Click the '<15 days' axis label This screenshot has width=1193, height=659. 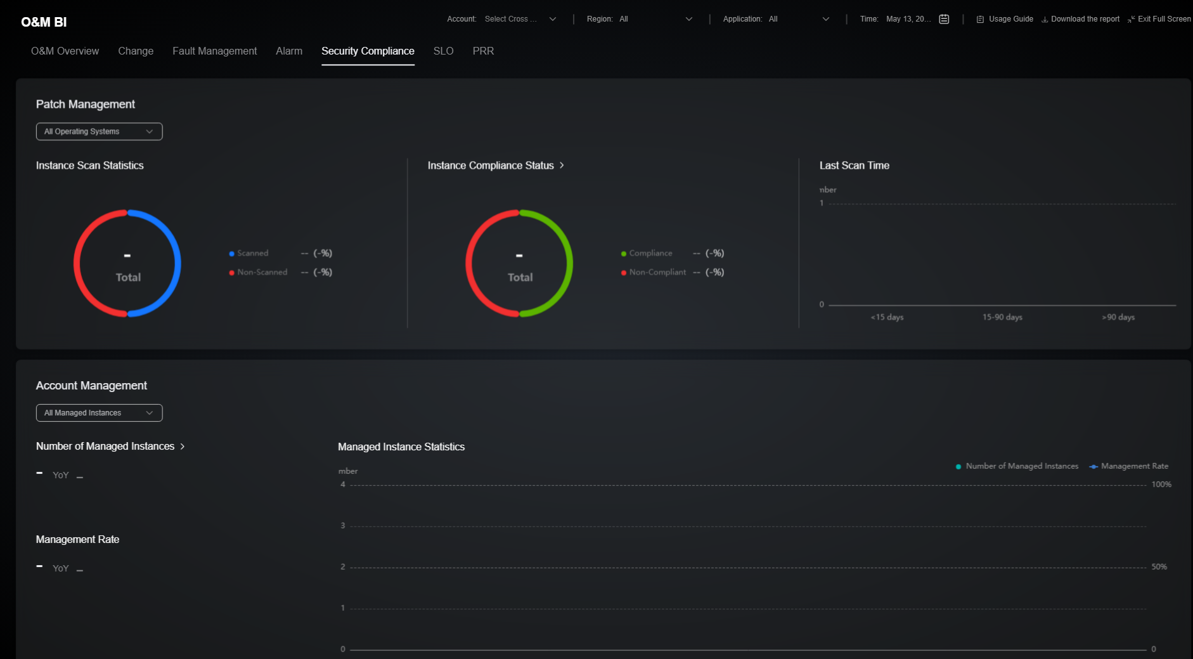tap(887, 317)
